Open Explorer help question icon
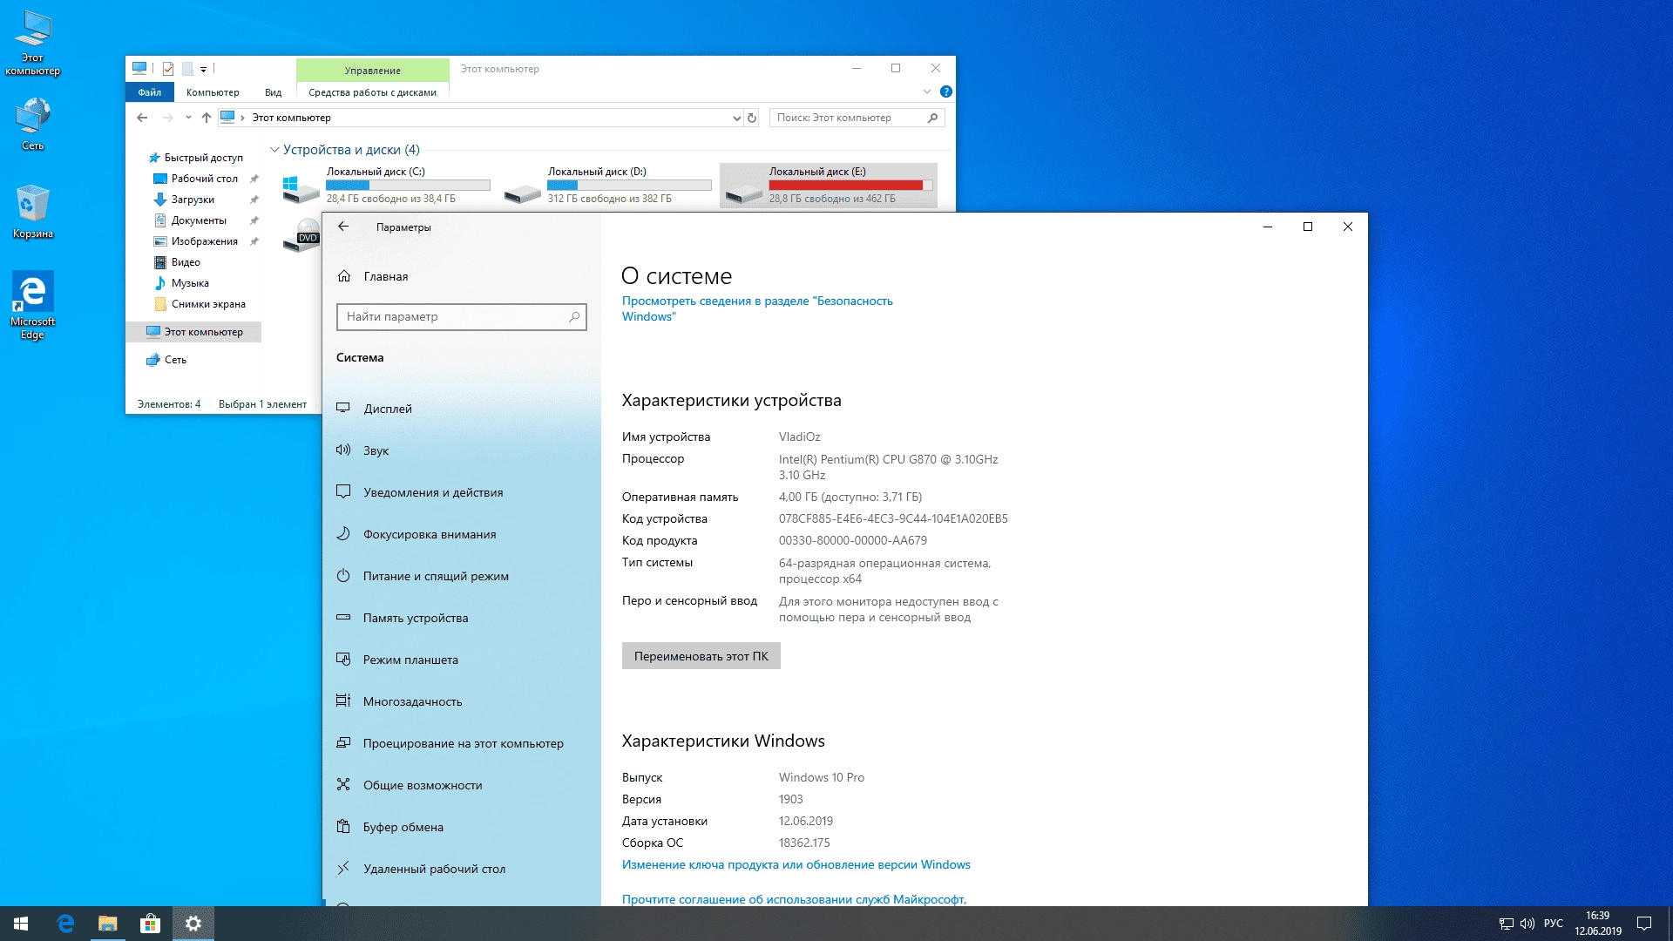Screen dimensions: 1673x941 [x=946, y=91]
